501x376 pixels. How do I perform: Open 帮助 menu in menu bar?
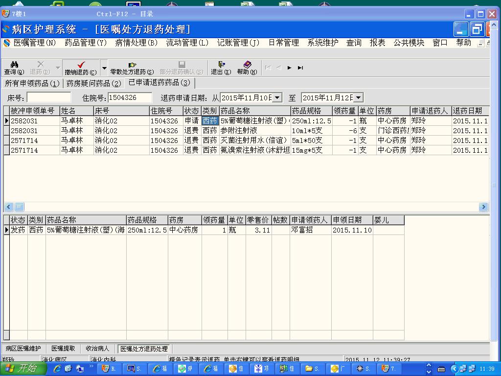(464, 43)
